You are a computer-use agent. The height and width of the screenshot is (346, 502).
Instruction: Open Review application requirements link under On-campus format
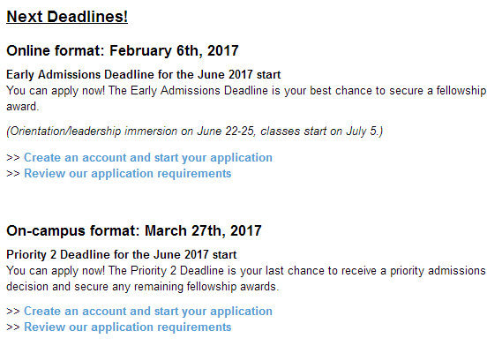tap(127, 327)
